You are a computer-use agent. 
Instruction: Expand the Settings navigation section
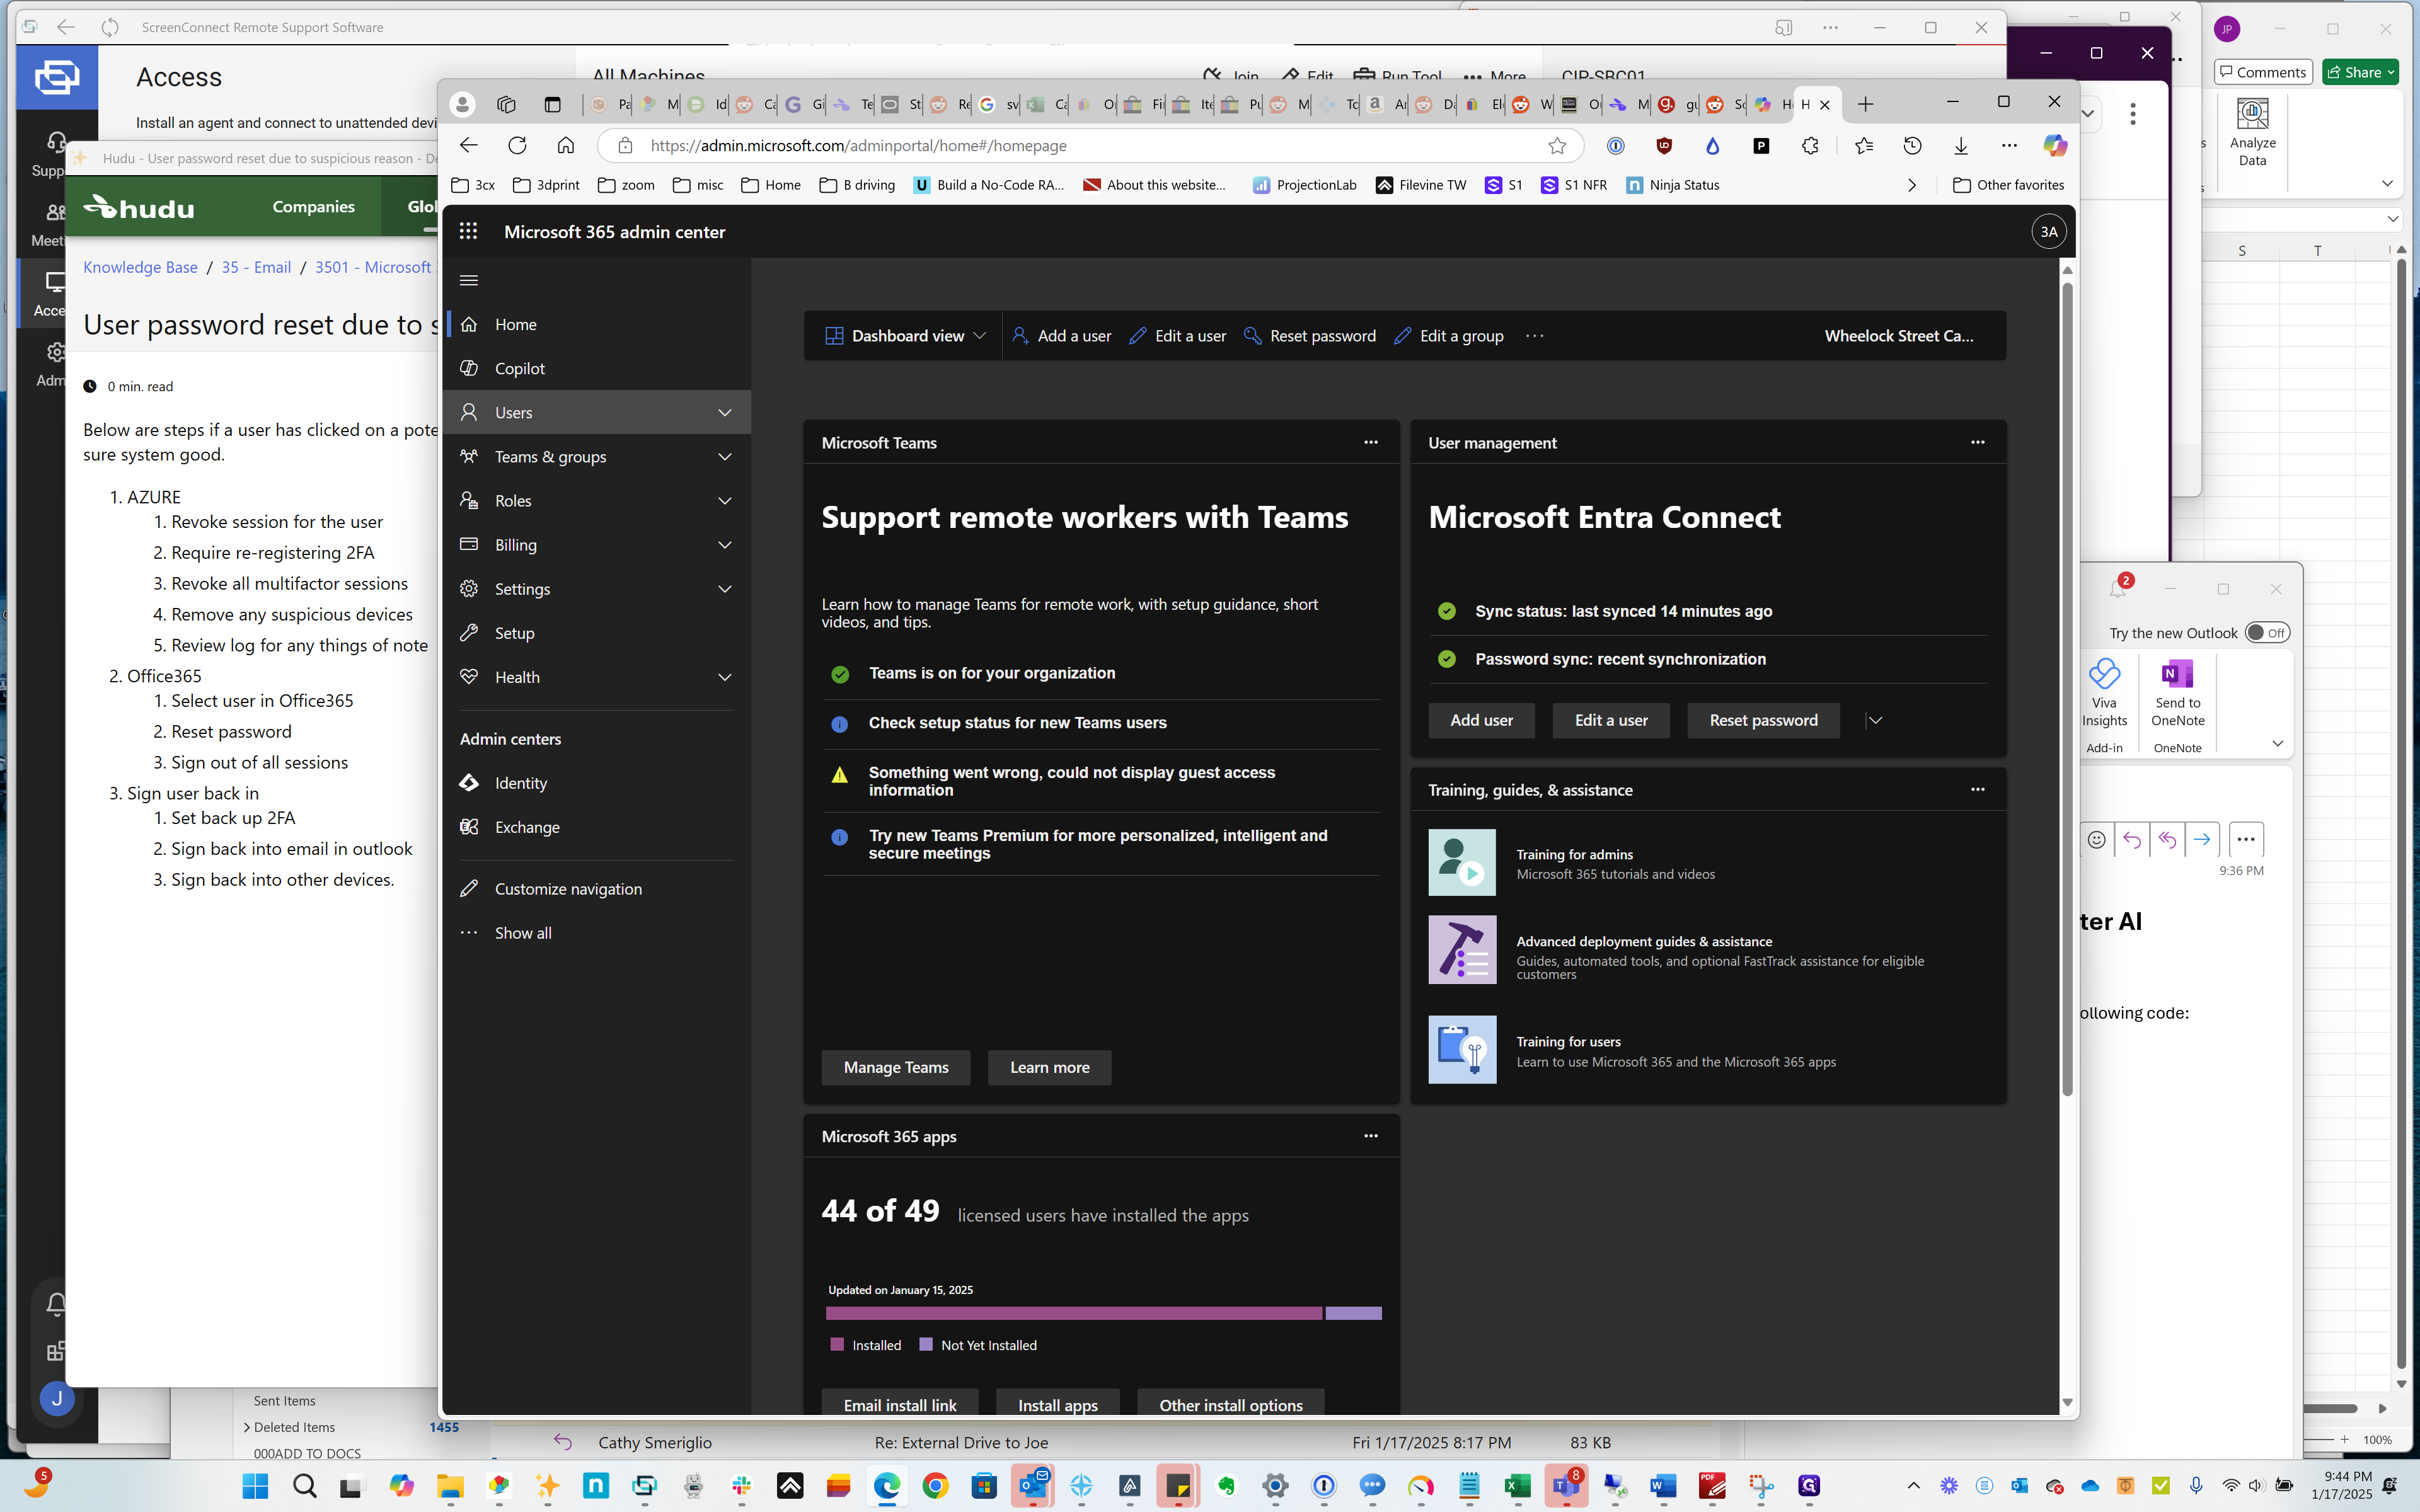(x=597, y=588)
